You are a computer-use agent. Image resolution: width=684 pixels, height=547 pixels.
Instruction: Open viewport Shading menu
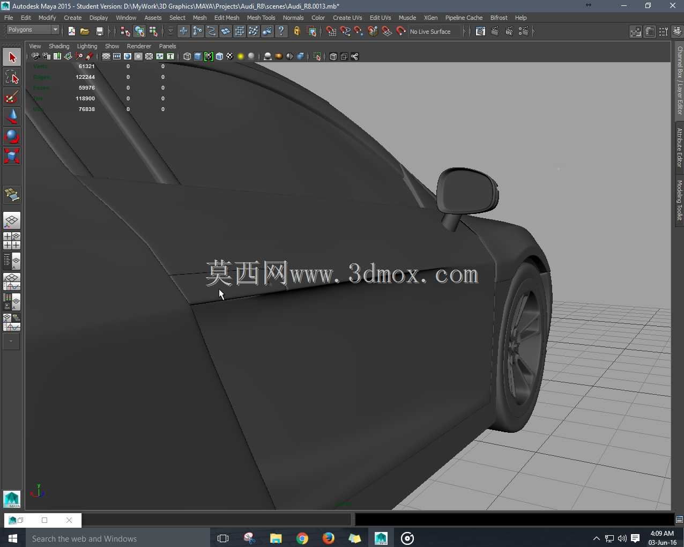59,46
